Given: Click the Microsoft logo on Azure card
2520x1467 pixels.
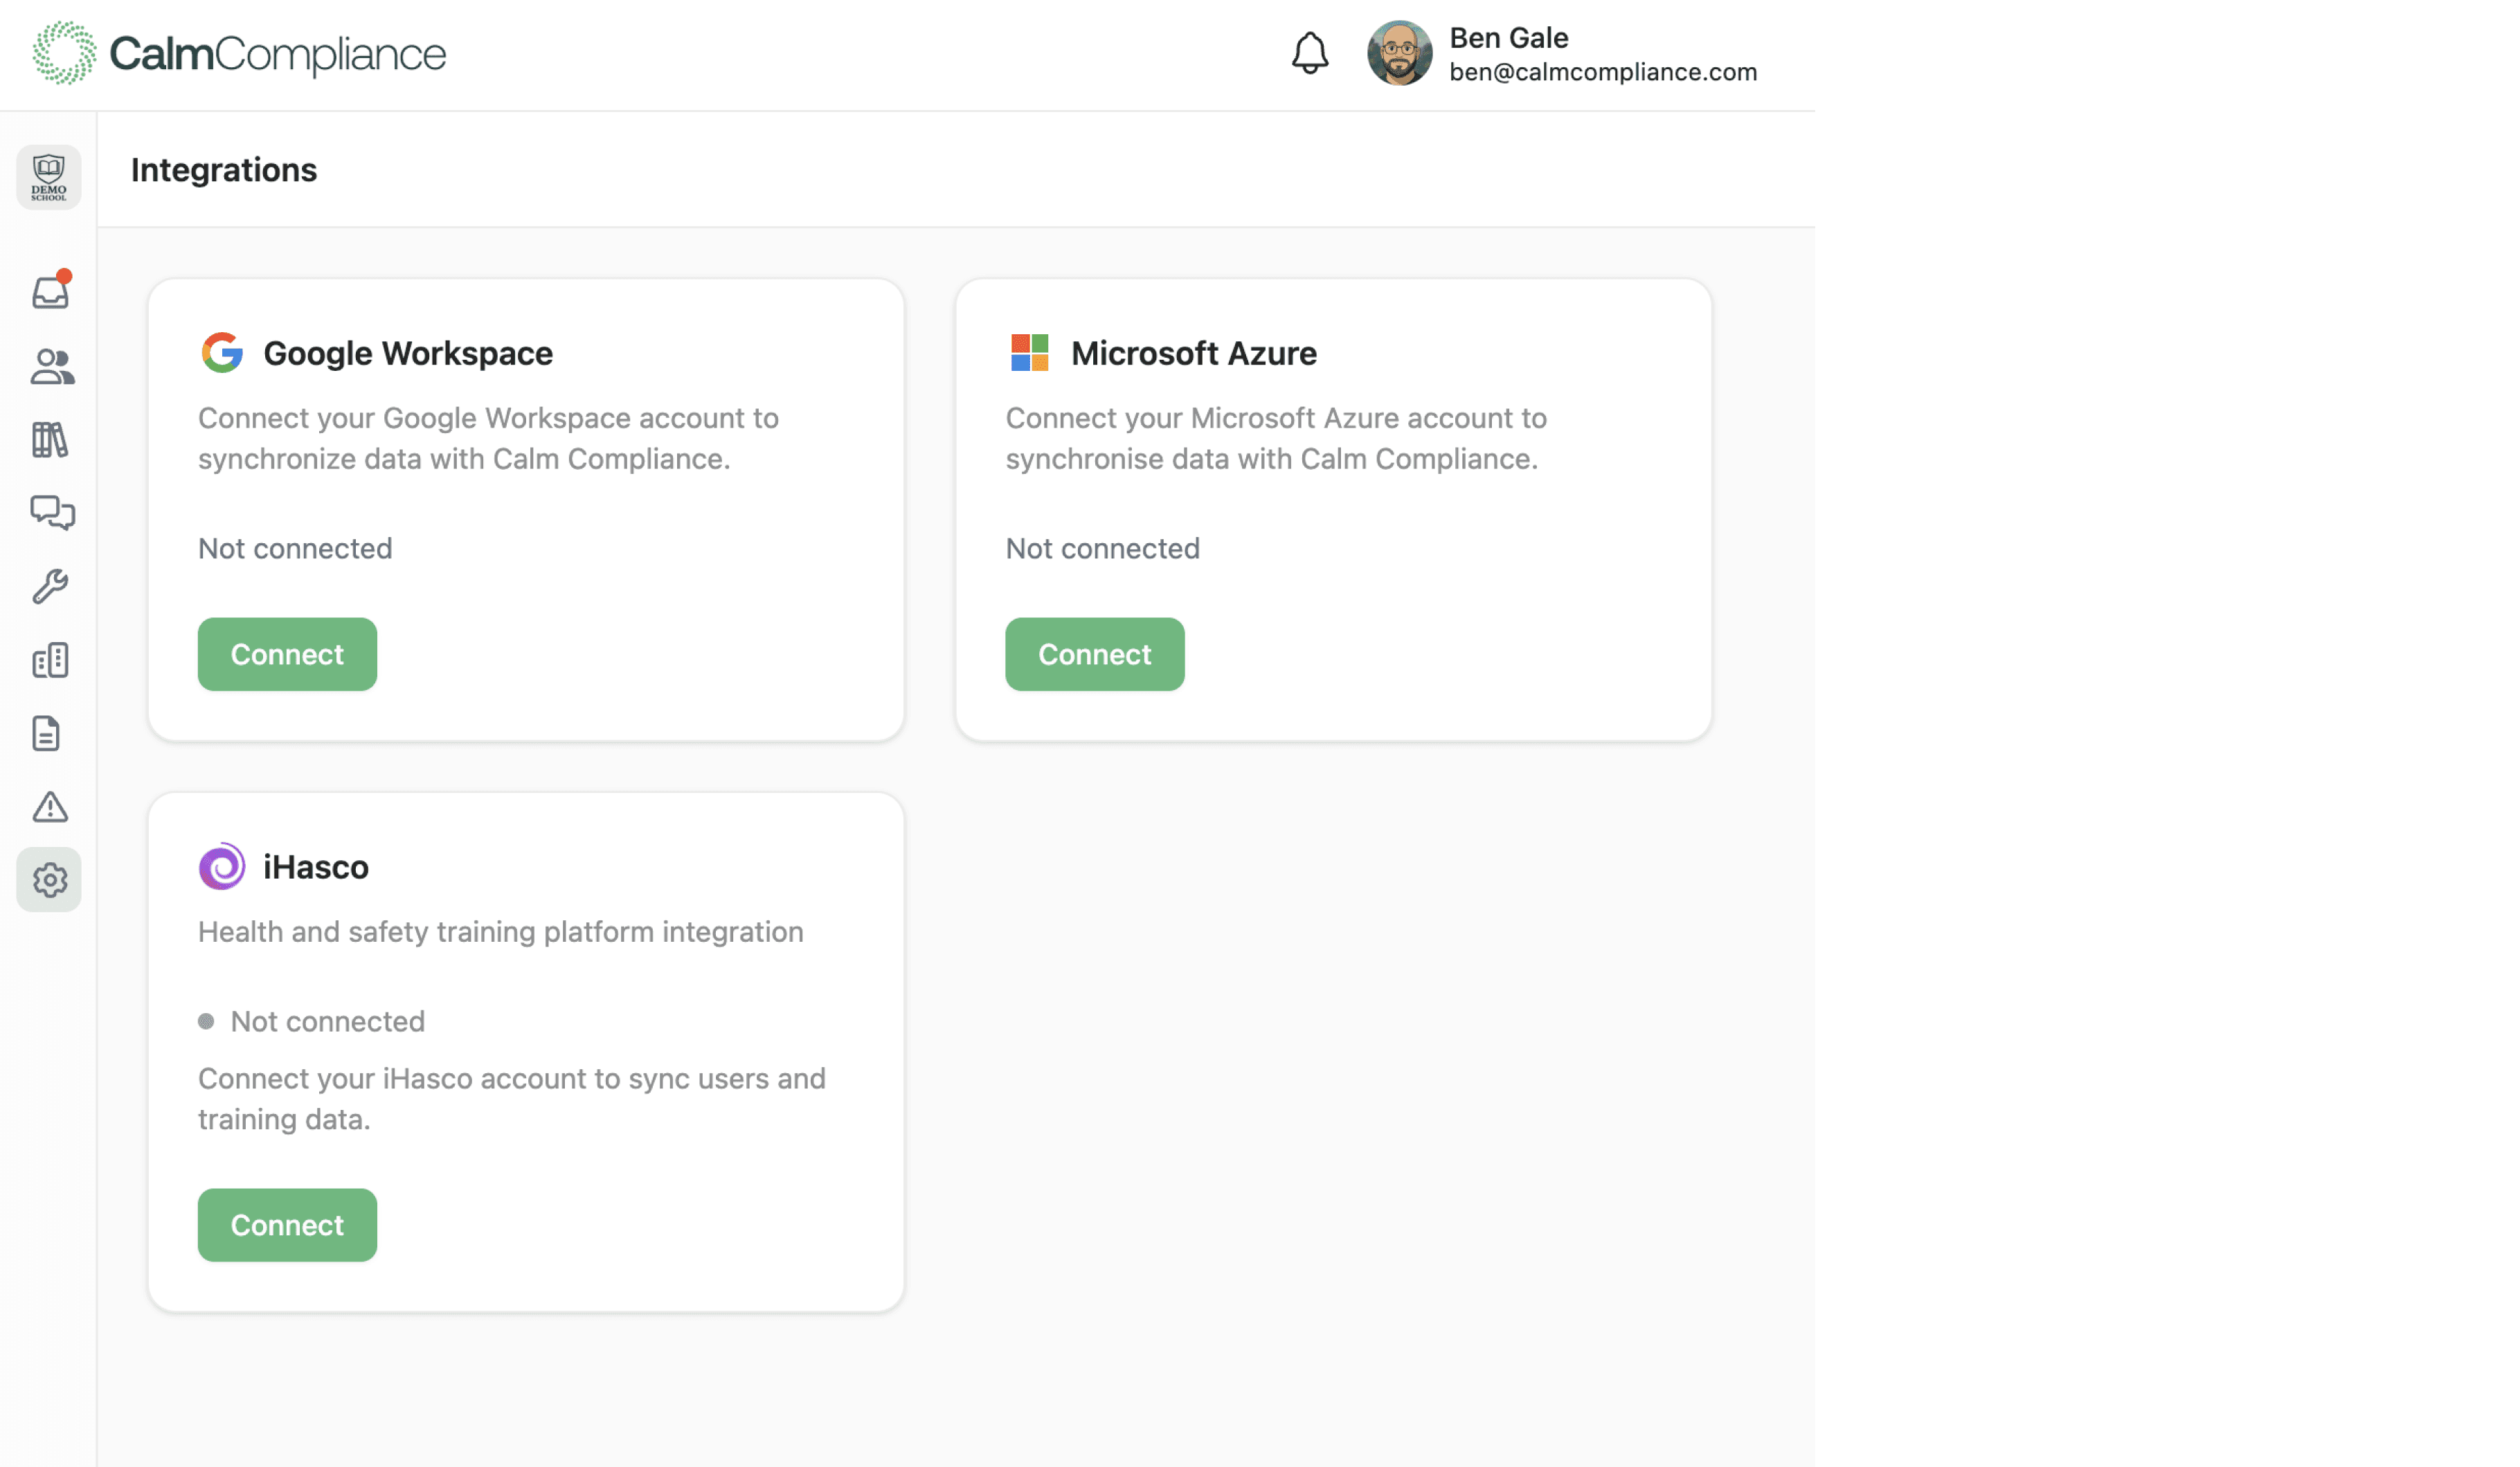Looking at the screenshot, I should point(1028,353).
